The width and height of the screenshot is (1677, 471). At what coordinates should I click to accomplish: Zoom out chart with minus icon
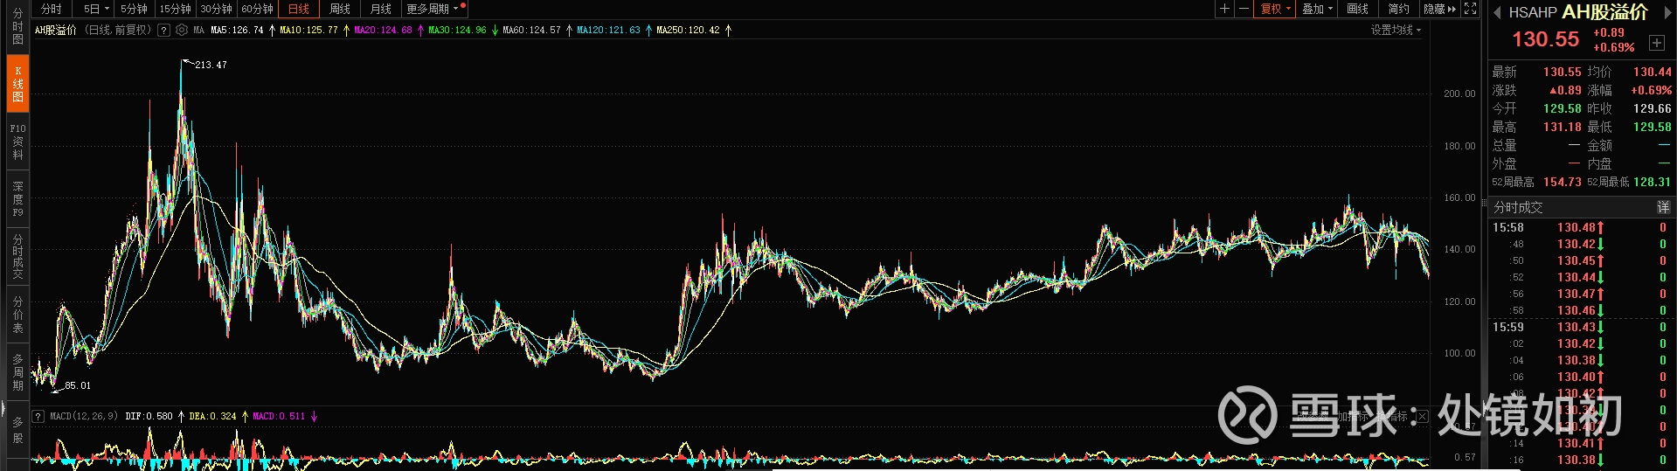1244,9
